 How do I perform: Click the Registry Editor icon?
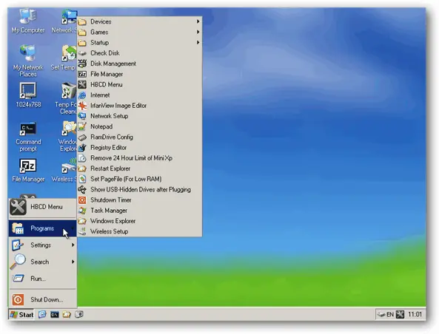[82, 147]
